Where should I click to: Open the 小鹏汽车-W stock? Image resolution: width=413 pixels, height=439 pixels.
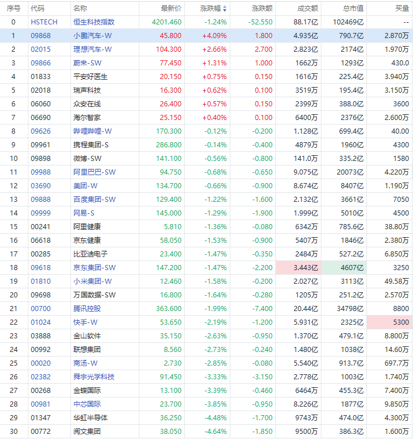(x=92, y=36)
